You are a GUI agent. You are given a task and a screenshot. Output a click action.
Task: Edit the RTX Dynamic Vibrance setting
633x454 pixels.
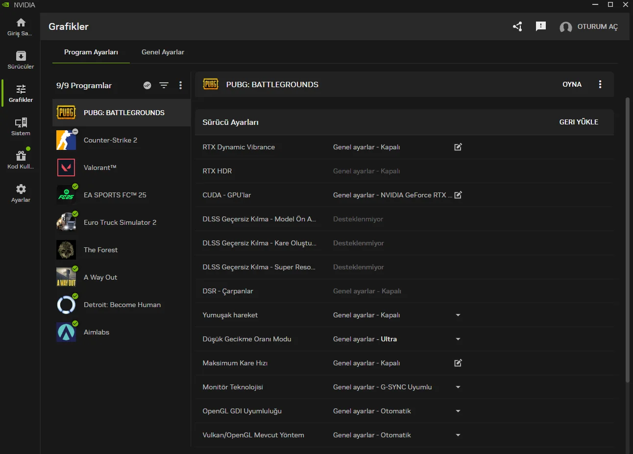click(458, 147)
